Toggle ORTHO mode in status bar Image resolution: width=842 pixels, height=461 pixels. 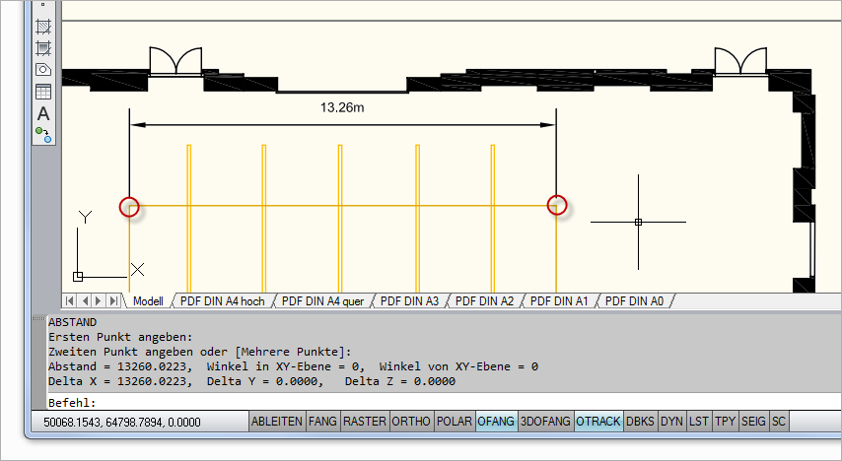(x=411, y=422)
